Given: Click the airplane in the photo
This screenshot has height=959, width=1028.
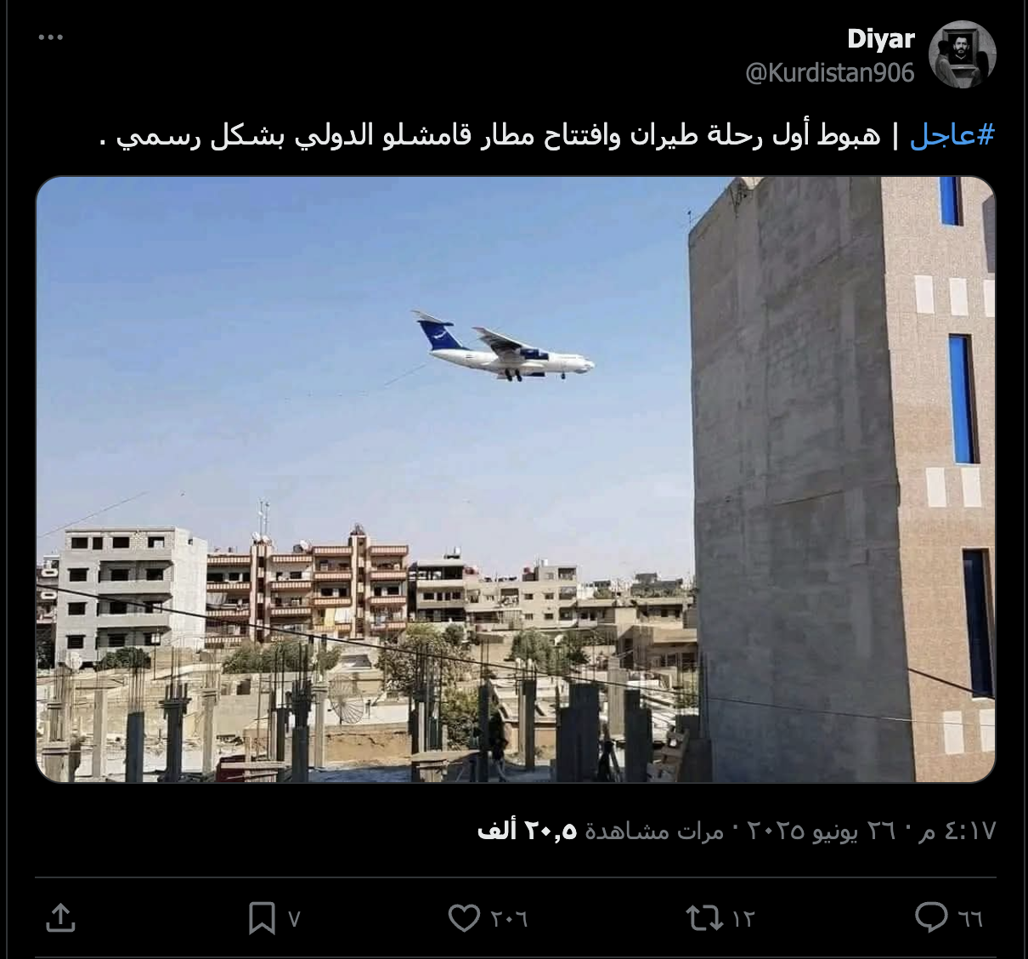Looking at the screenshot, I should (504, 347).
